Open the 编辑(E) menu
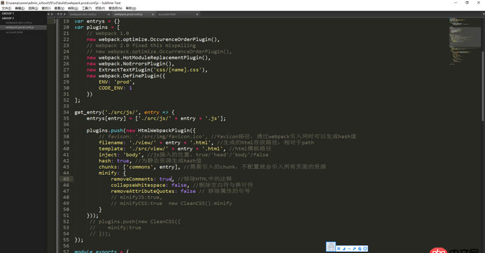Screen dimensions: 485x253 point(19,8)
